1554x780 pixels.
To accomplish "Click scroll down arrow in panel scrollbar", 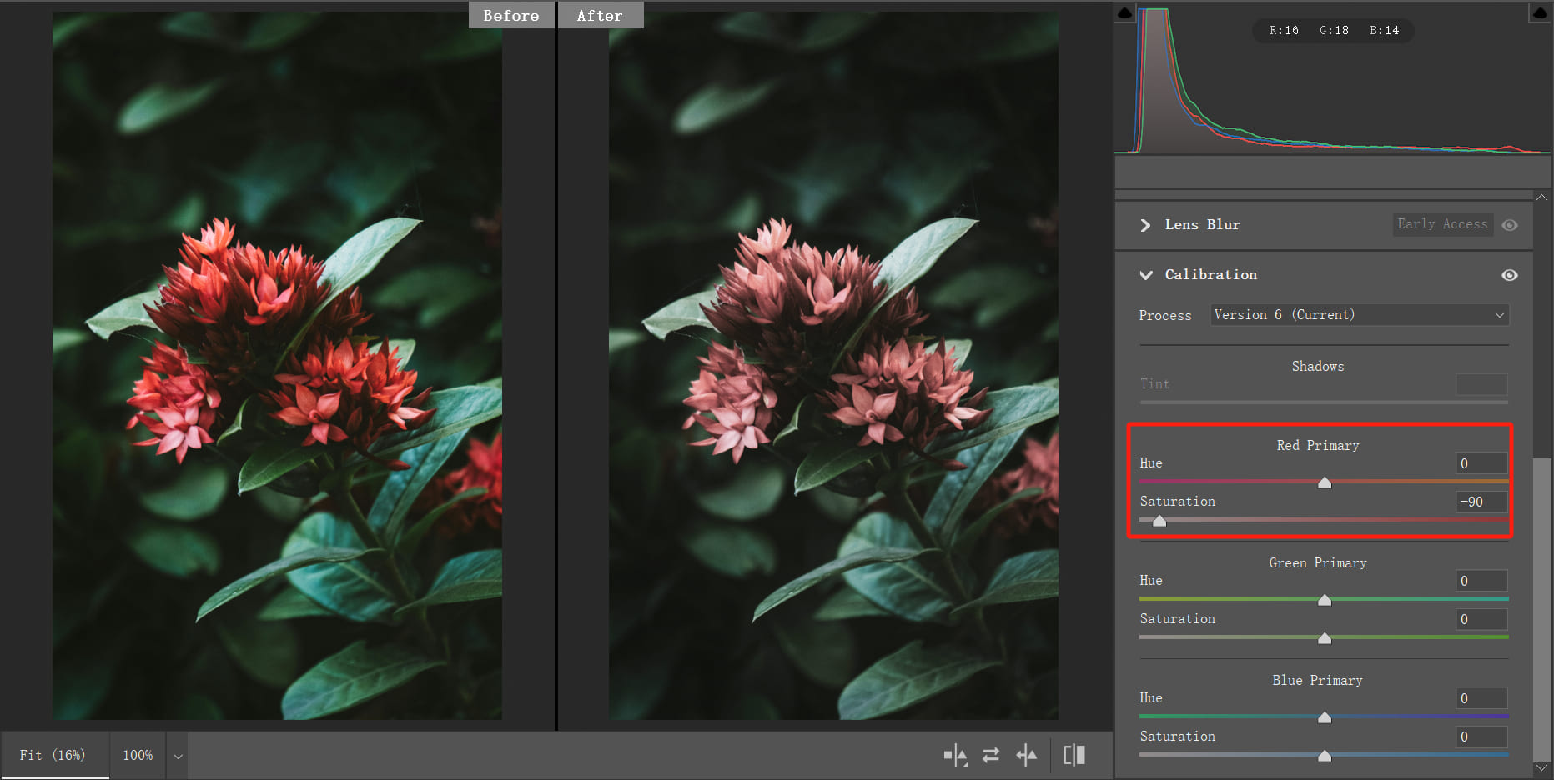I will 1542,768.
